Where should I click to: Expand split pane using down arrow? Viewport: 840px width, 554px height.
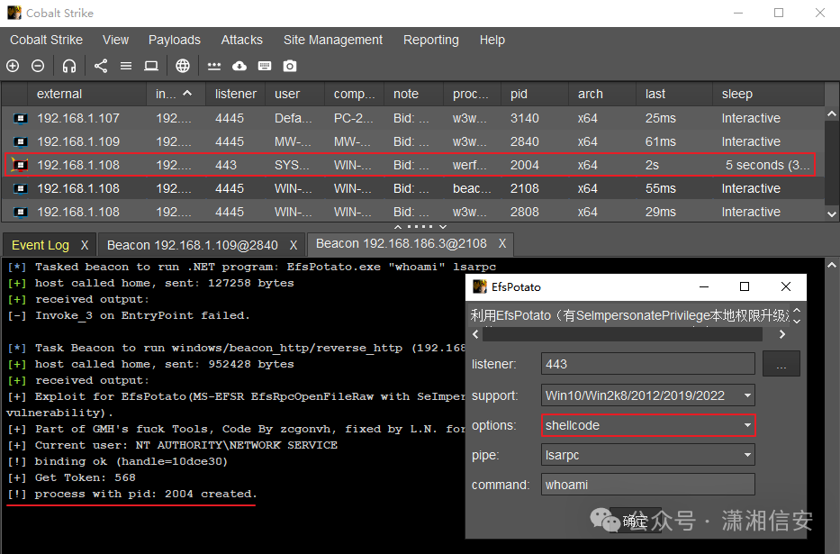pos(442,227)
